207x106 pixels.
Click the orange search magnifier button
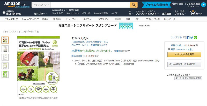134,5
